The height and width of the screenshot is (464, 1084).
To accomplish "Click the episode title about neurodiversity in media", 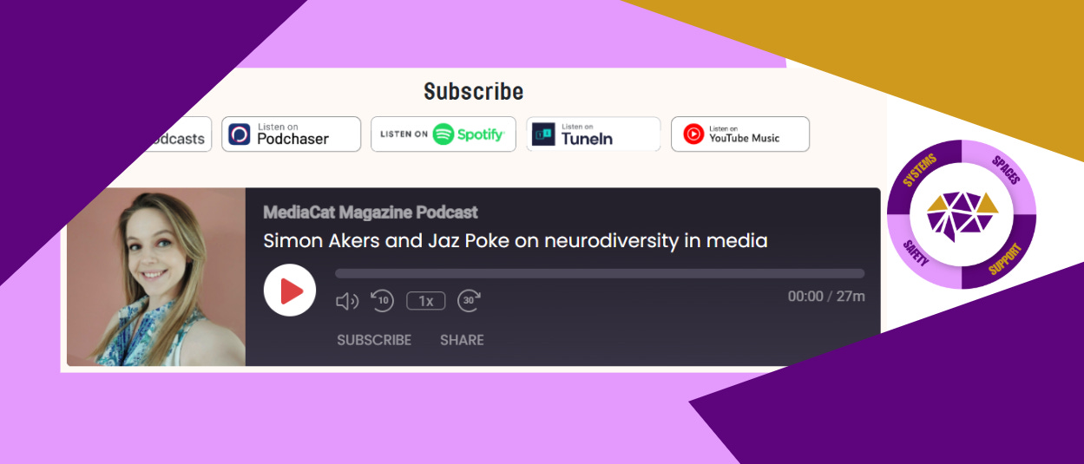I will click(x=516, y=240).
